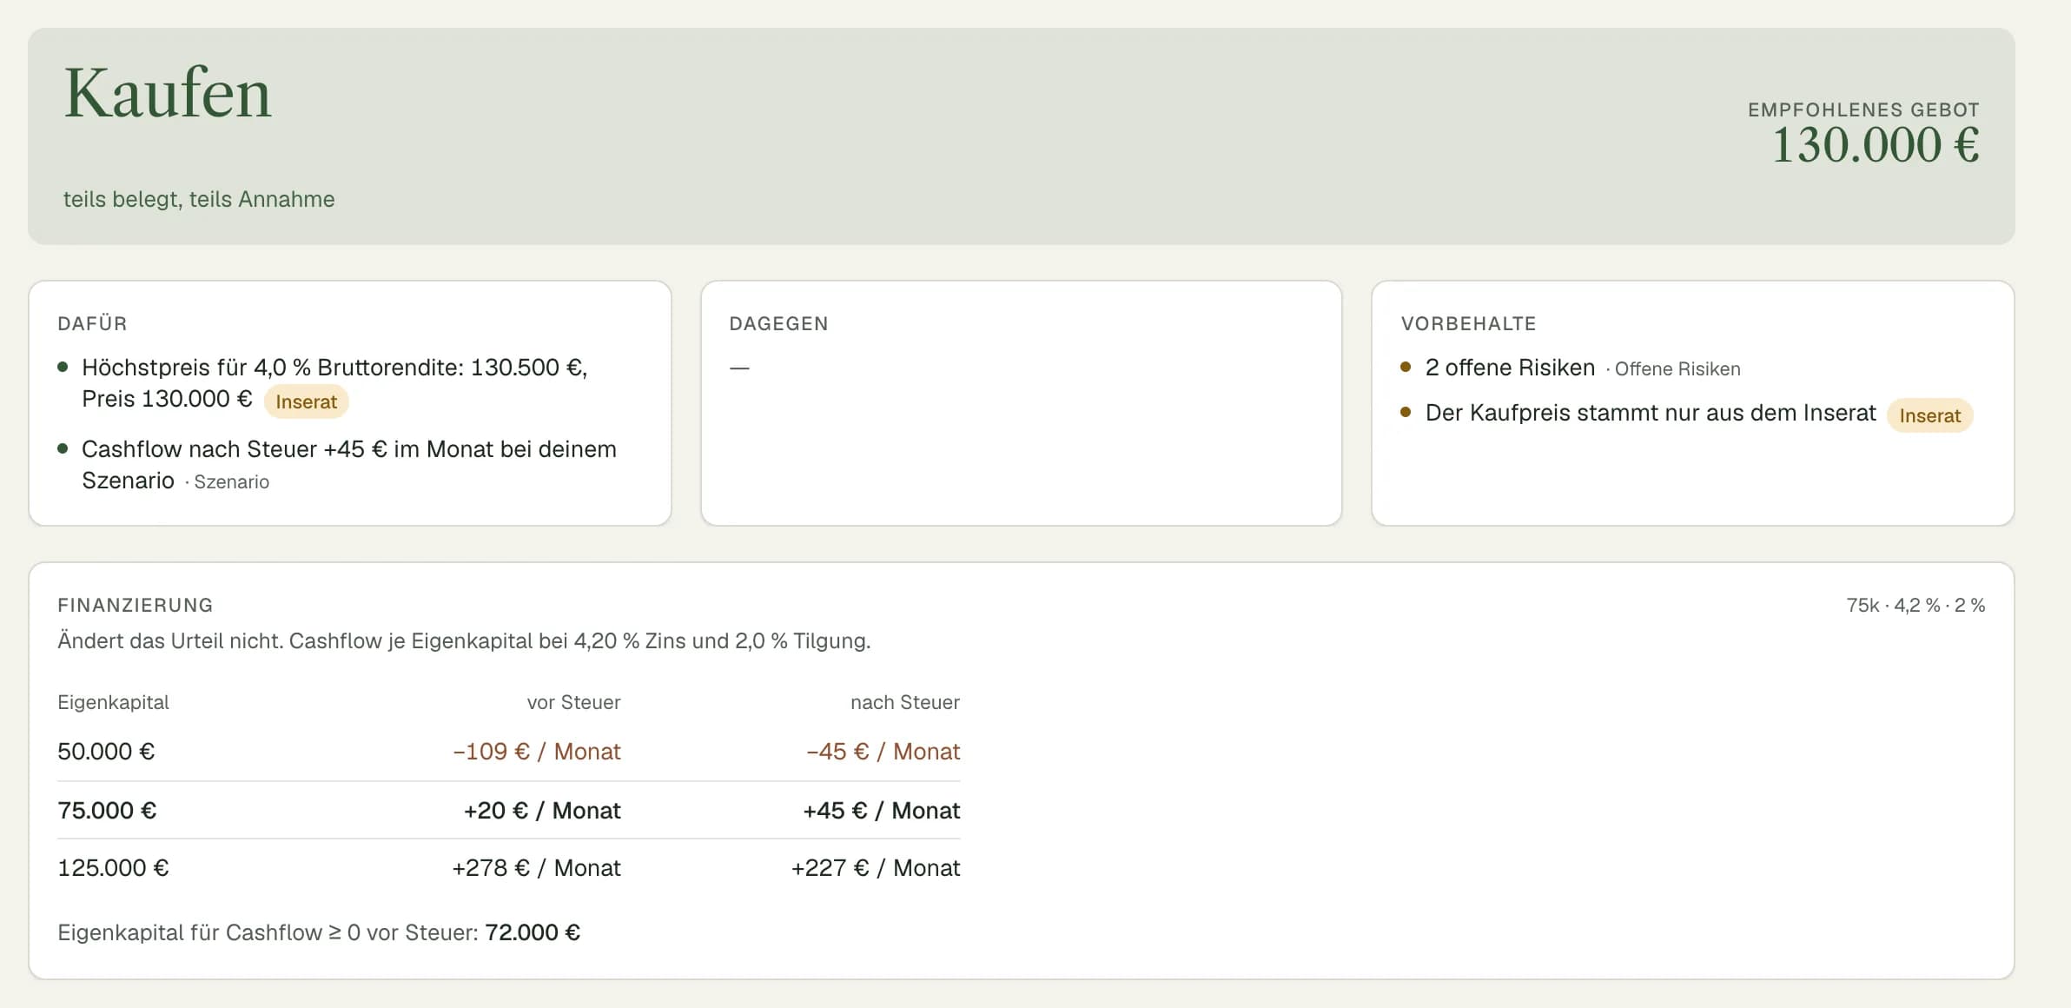Screen dimensions: 2071x1008
Task: Click the teils belegt, teils Annahme note
Action: pos(199,199)
